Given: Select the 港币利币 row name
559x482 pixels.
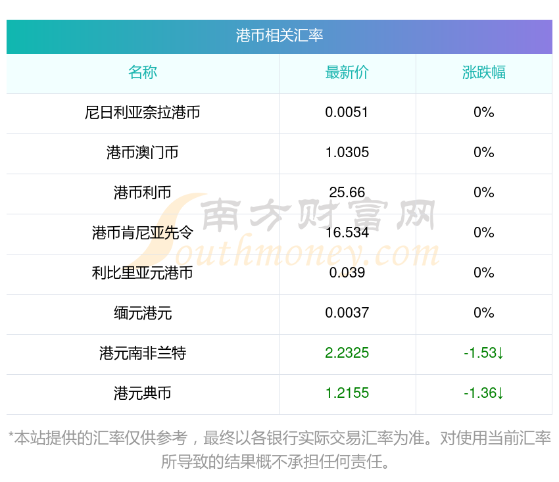Looking at the screenshot, I should click(143, 193).
